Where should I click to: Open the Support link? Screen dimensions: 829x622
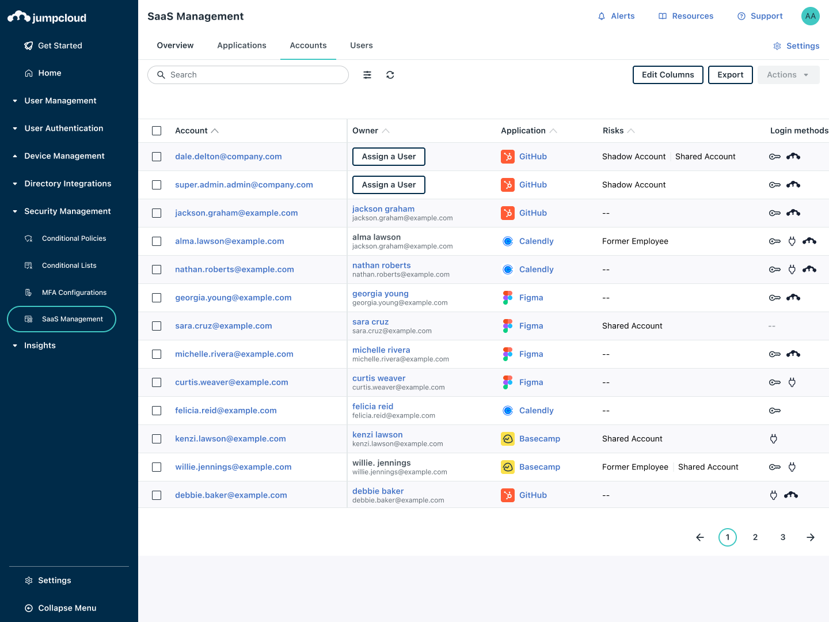point(760,16)
